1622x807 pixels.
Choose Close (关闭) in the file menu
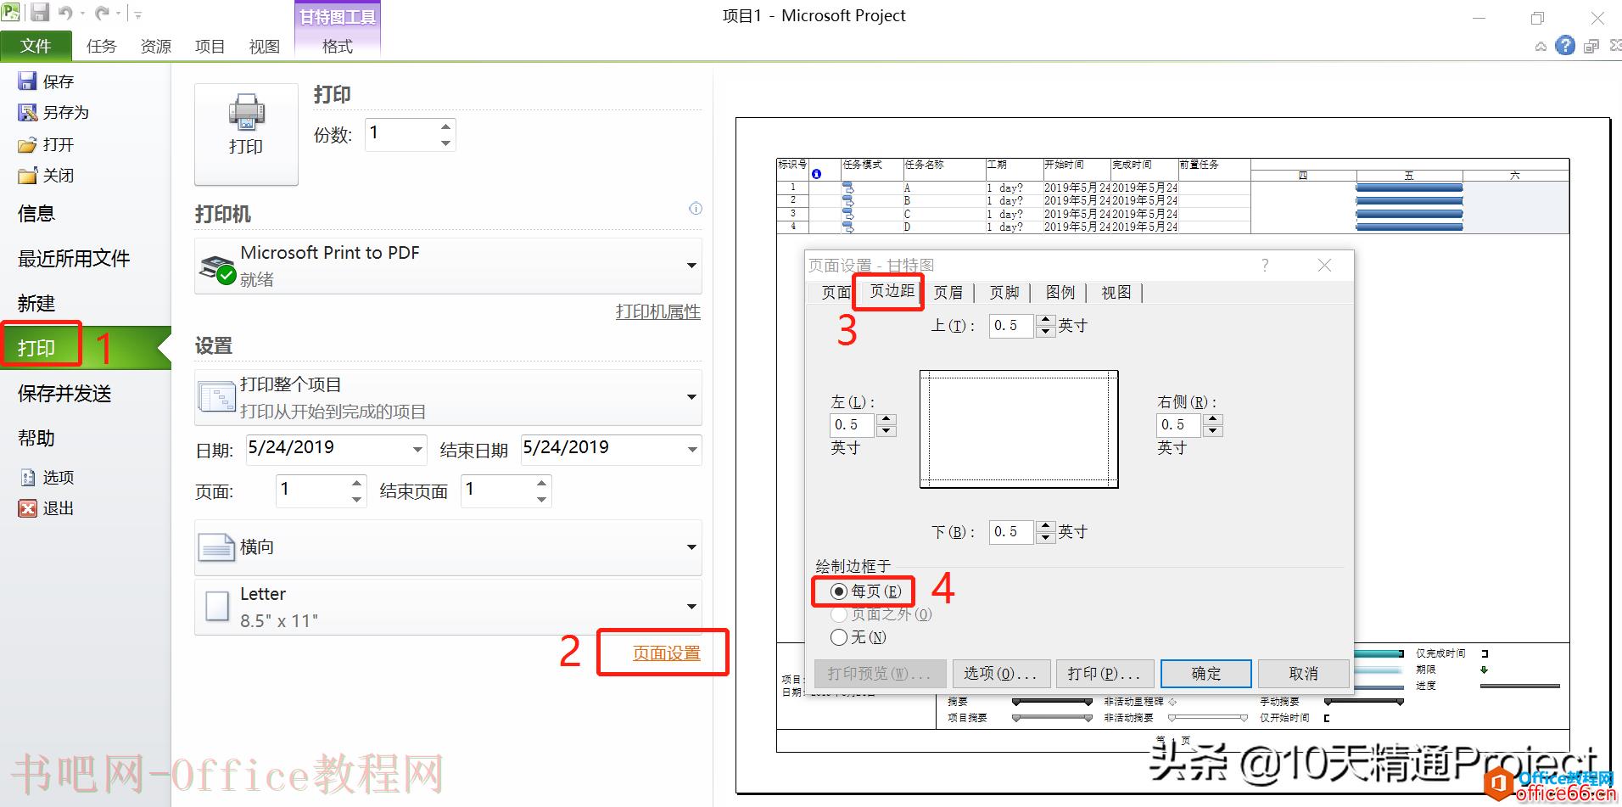47,176
